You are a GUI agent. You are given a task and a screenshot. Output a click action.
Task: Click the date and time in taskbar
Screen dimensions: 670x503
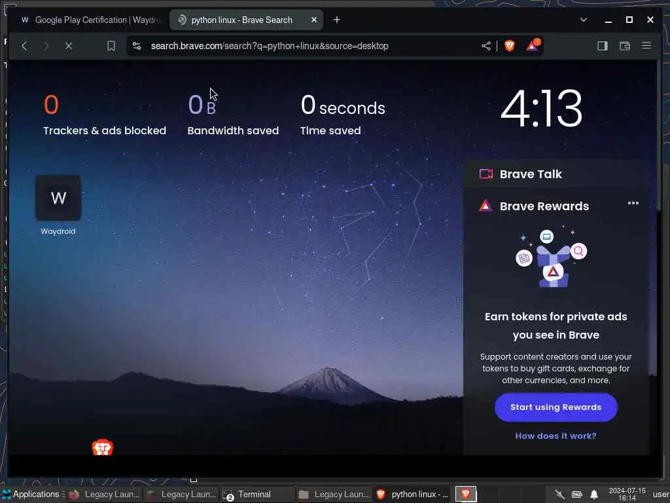(x=627, y=494)
